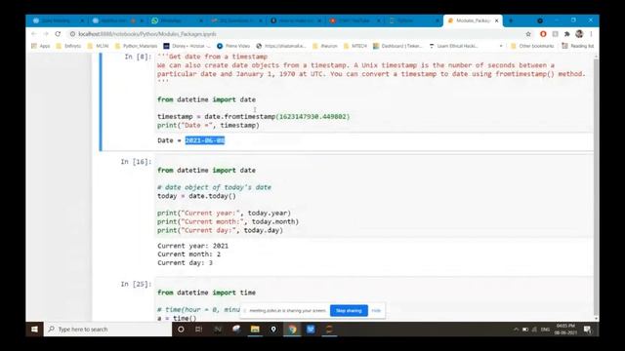Open the iNeuron bookmark folder
625x351 pixels.
[325, 46]
